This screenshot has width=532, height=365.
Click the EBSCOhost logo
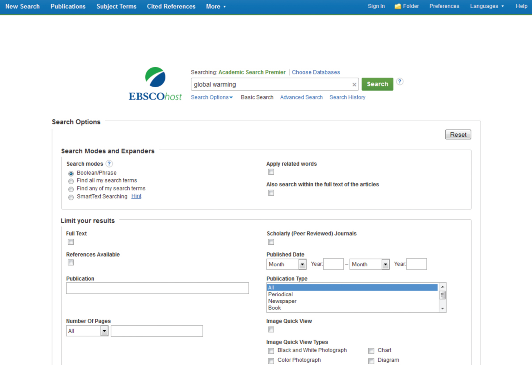coord(155,84)
